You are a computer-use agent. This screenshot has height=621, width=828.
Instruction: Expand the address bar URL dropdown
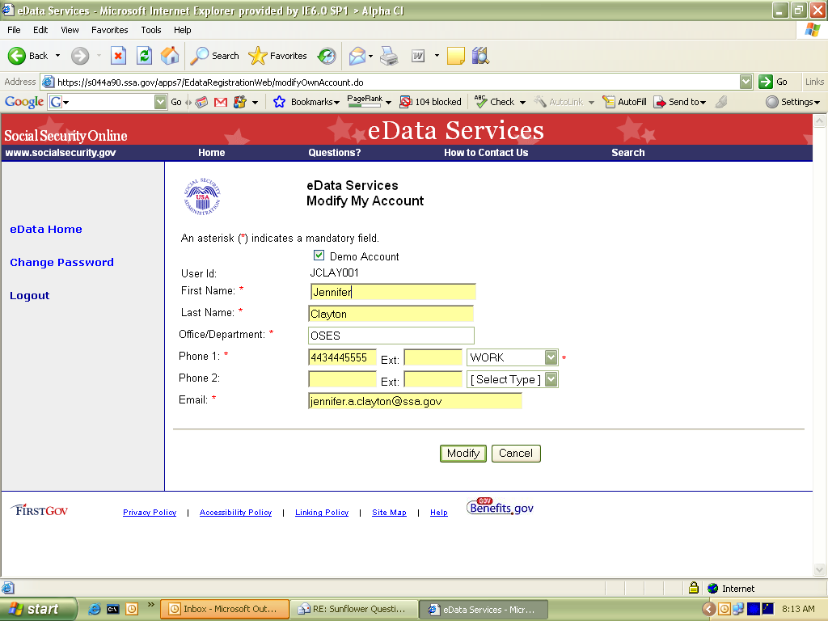tap(746, 82)
